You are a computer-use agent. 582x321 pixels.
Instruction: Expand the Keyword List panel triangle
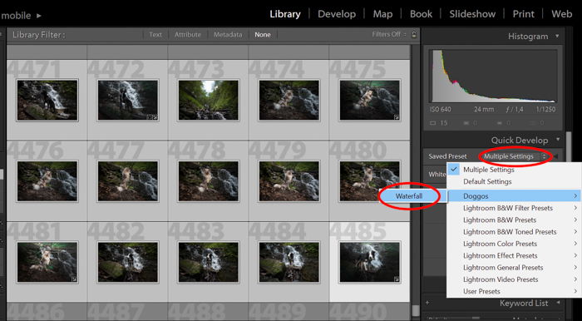click(x=558, y=304)
